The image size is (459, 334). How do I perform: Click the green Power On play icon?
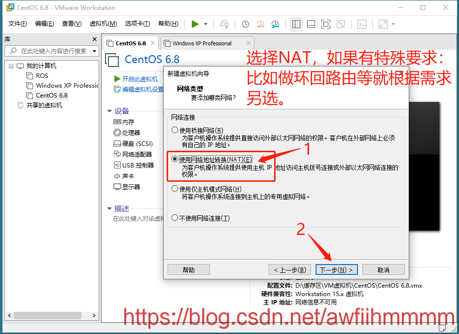(195, 24)
